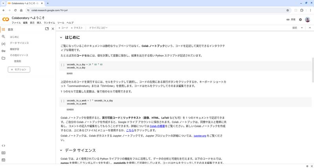
Task: Bookmark this page with the star icon
Action: [x=288, y=10]
